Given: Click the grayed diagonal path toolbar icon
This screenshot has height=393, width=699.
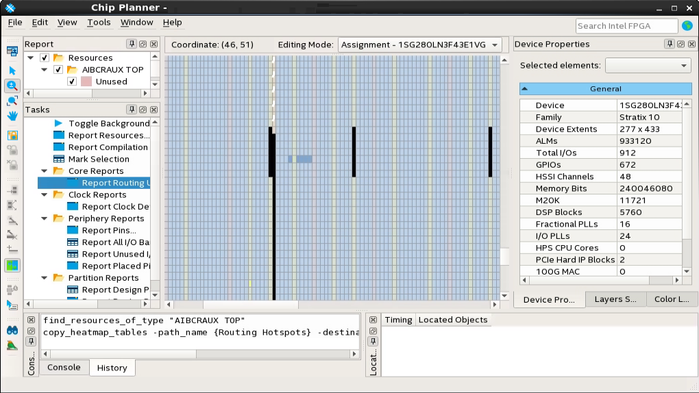Looking at the screenshot, I should click(12, 220).
